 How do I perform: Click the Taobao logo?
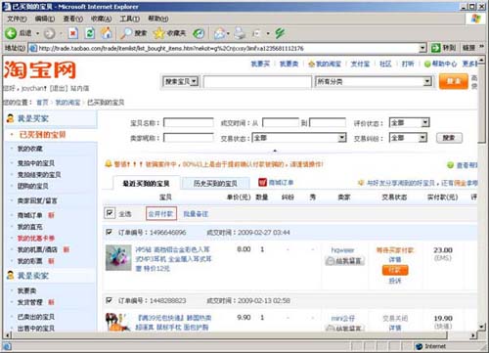pyautogui.click(x=40, y=69)
